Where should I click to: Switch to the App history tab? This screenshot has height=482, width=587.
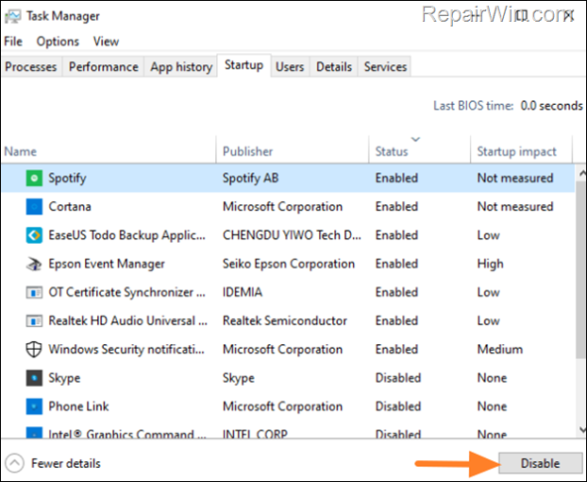coord(181,67)
